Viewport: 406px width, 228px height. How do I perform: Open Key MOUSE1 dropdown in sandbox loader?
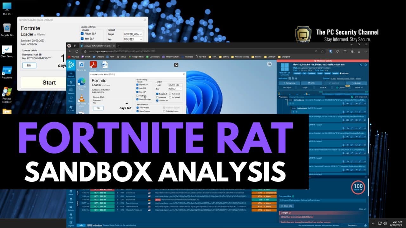point(176,89)
